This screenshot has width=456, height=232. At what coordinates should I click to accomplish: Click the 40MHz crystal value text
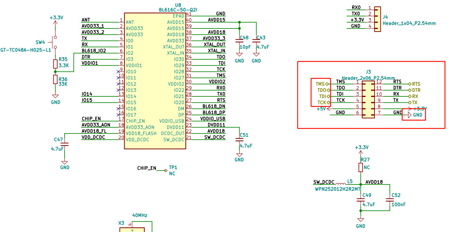140,215
